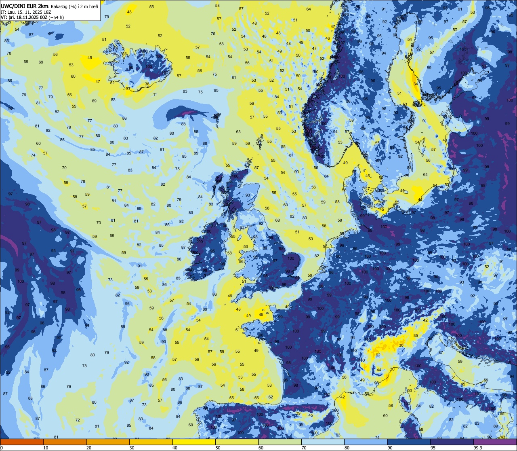The height and width of the screenshot is (451, 517).
Task: Click the 30–40 amber legend segment
Action: pyautogui.click(x=151, y=442)
